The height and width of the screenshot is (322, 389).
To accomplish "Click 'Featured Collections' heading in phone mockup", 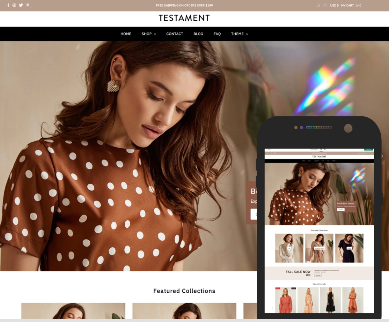I will click(x=319, y=230).
